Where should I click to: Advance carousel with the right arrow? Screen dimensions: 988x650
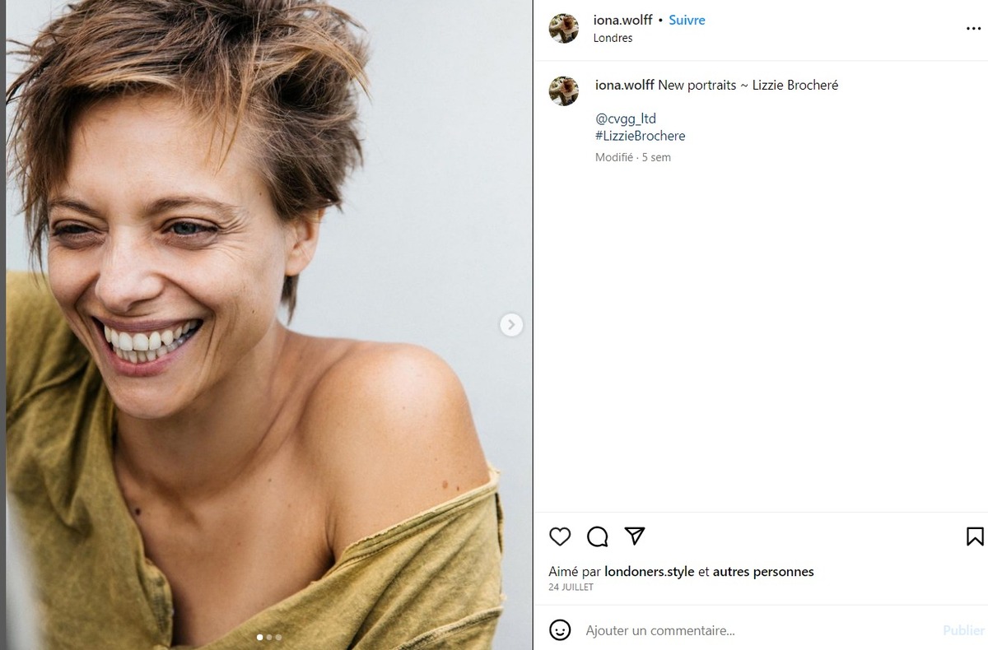[x=511, y=325]
